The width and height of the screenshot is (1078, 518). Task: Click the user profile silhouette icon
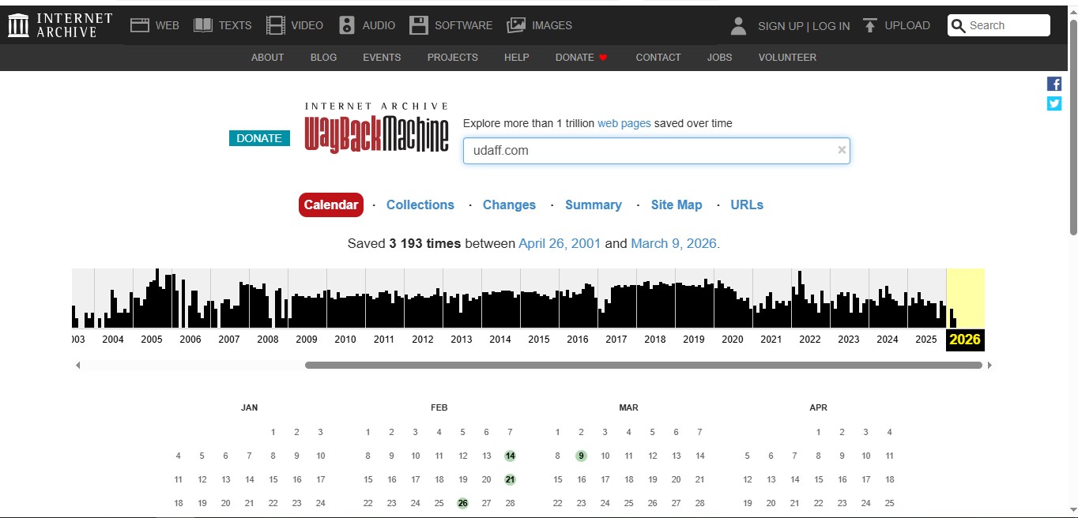pos(739,25)
